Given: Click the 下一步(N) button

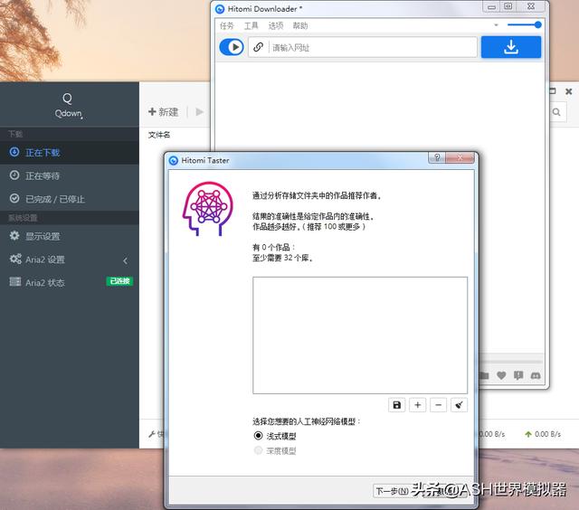Looking at the screenshot, I should (x=392, y=491).
